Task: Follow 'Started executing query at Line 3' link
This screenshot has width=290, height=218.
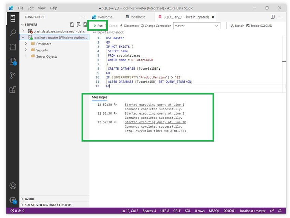Action: (x=155, y=113)
